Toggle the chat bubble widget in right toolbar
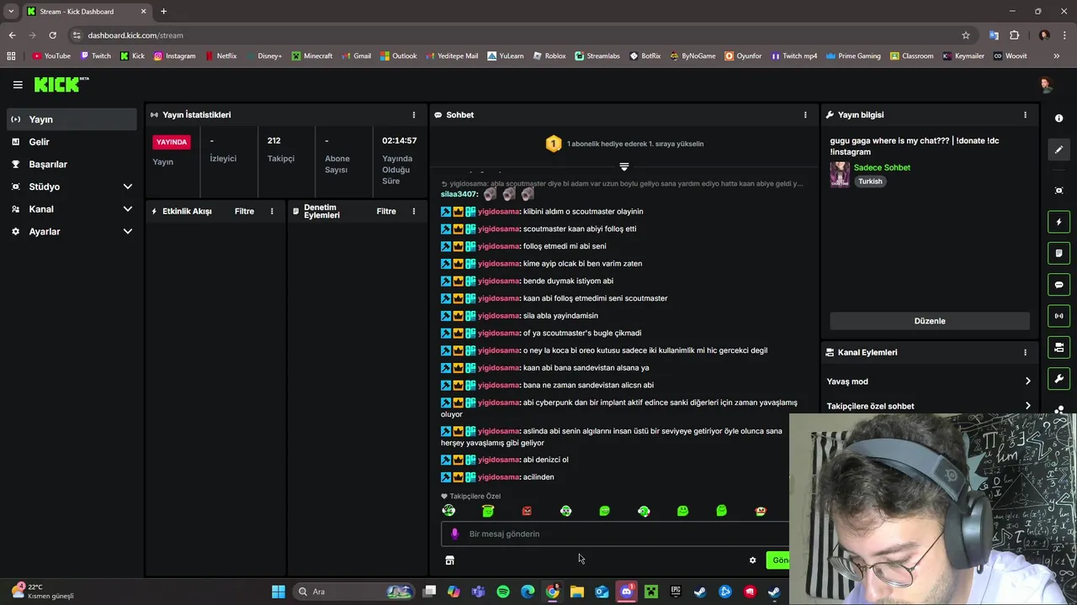The height and width of the screenshot is (605, 1077). (1059, 285)
